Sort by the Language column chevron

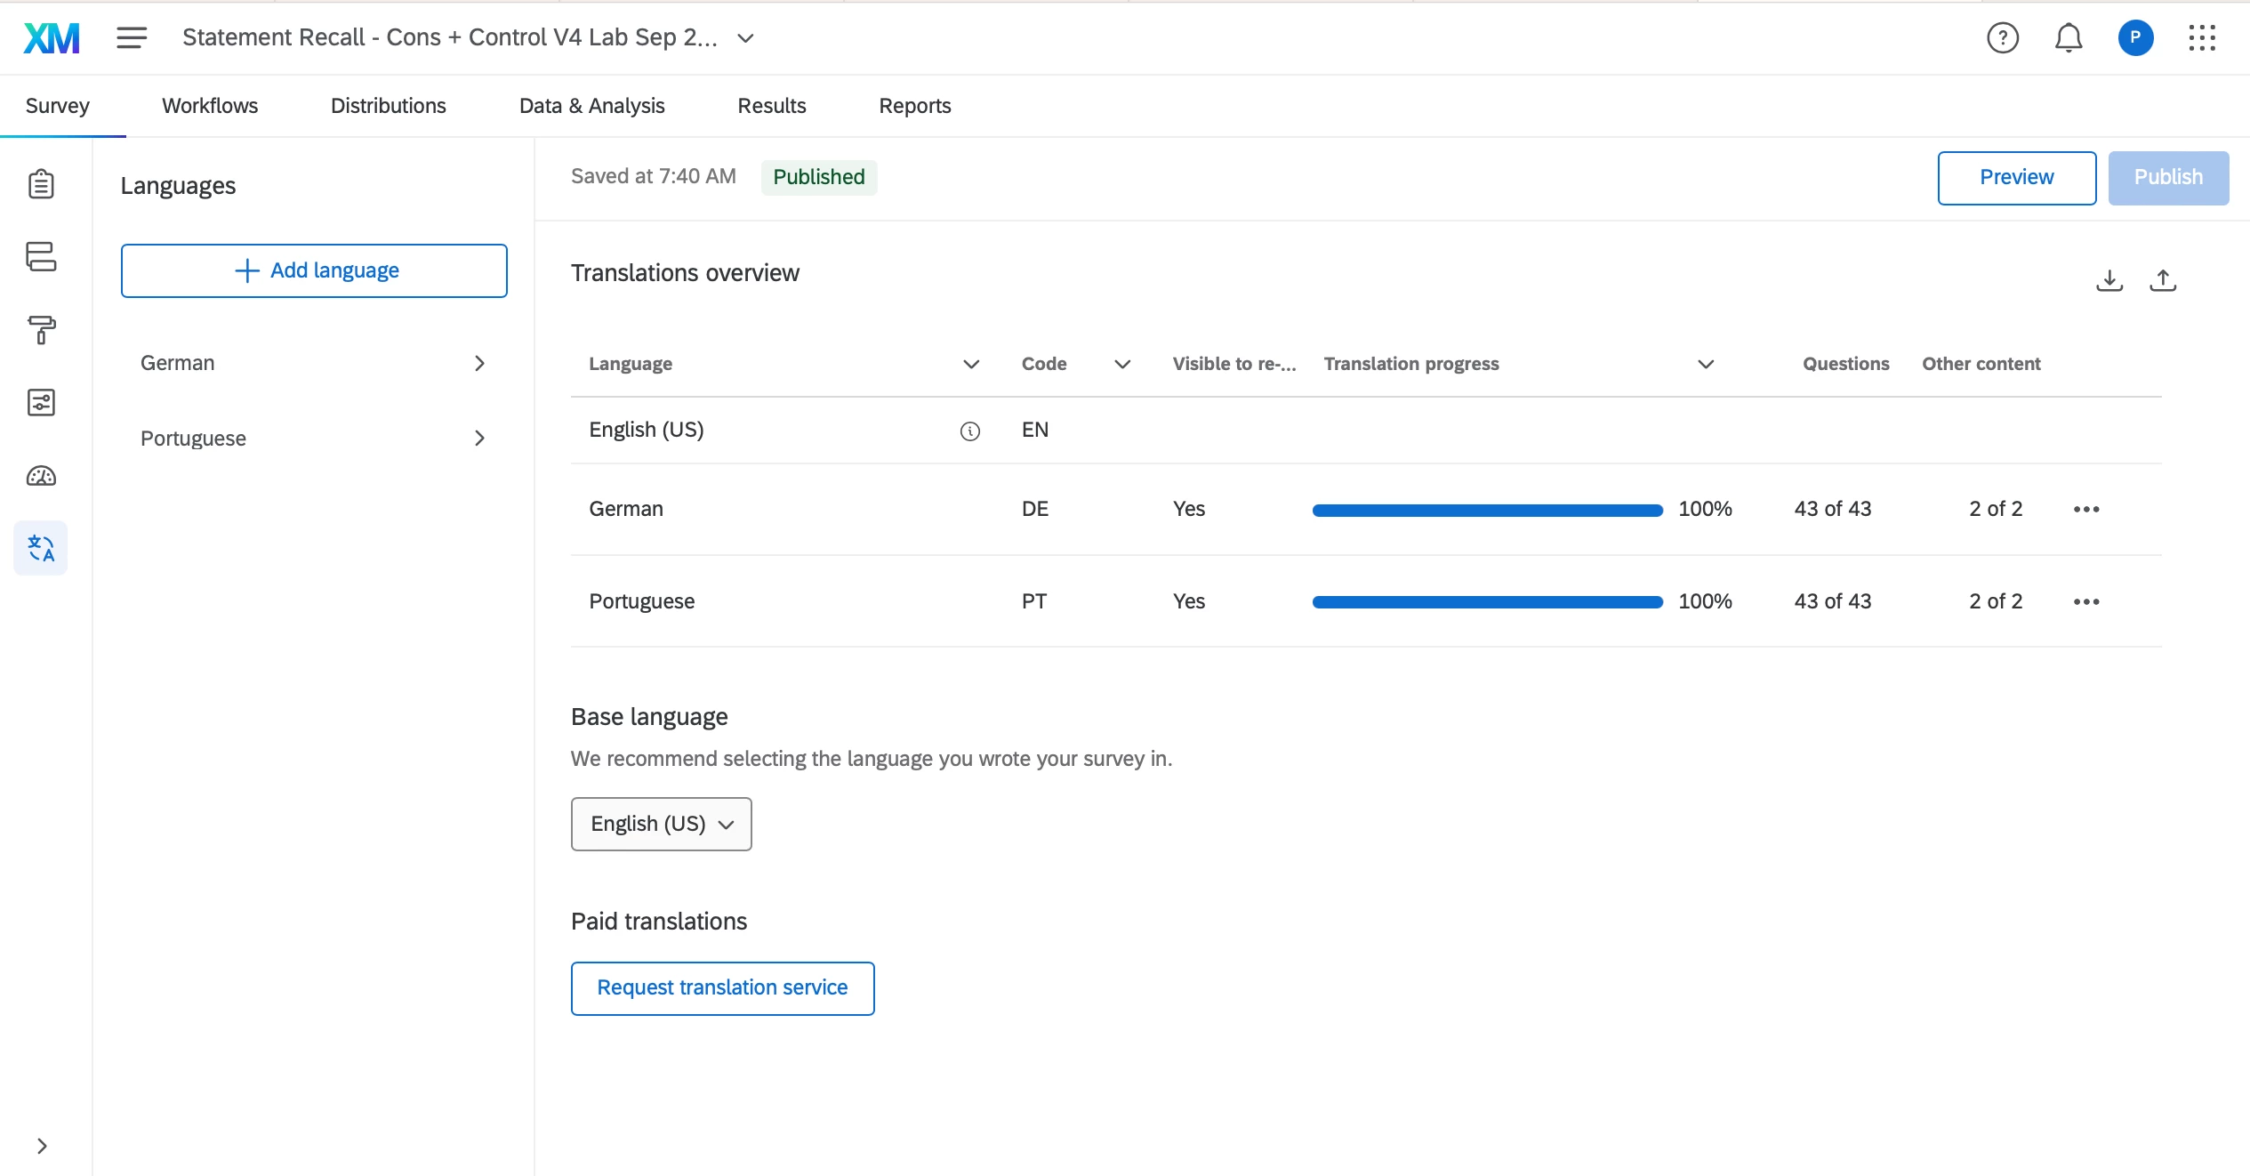[970, 364]
